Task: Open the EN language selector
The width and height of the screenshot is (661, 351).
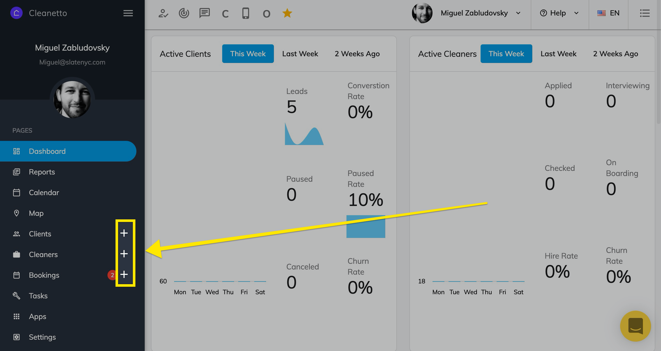Action: [x=609, y=13]
